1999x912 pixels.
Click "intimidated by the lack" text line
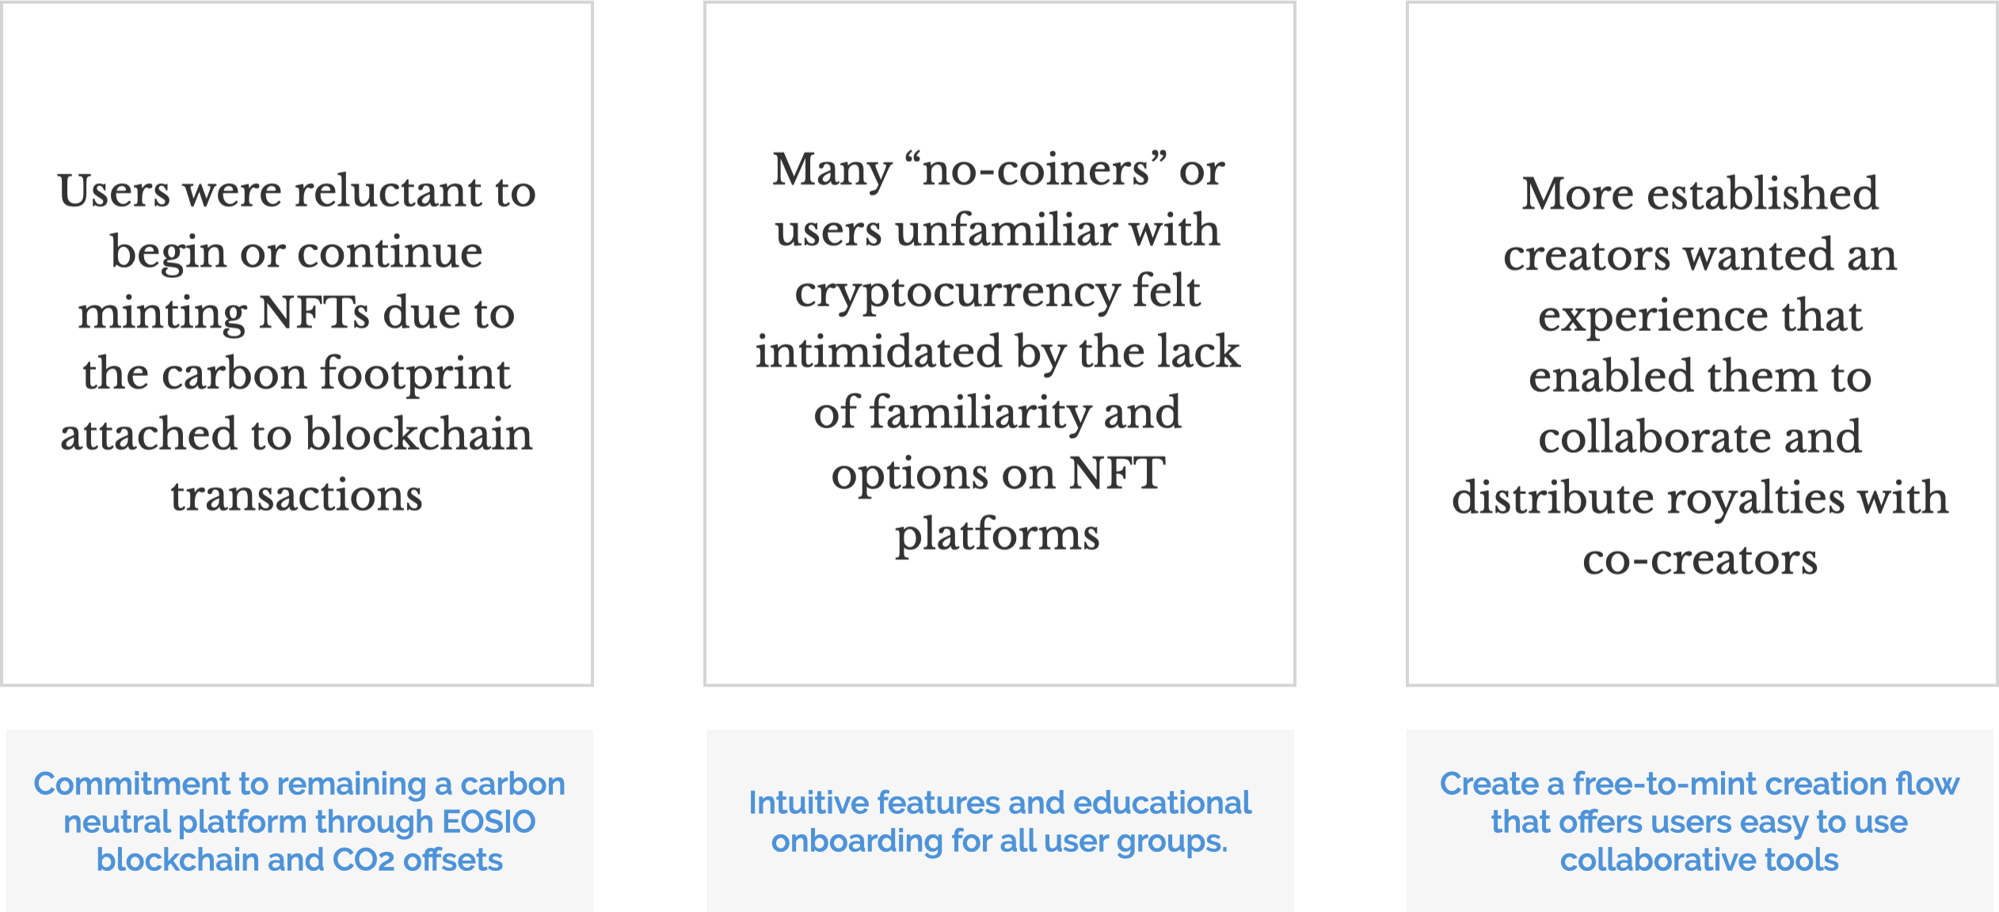(x=998, y=351)
